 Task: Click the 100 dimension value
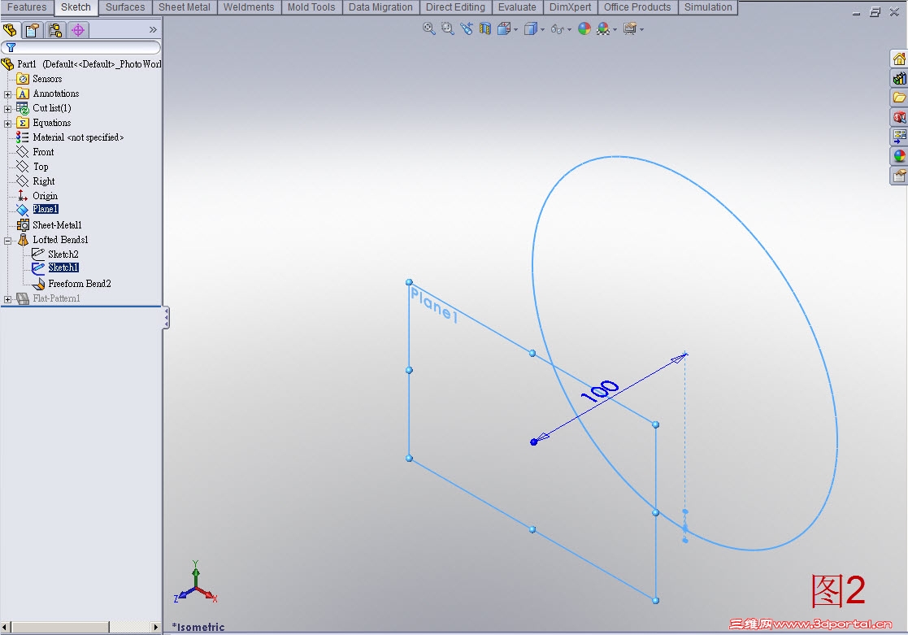coord(600,391)
